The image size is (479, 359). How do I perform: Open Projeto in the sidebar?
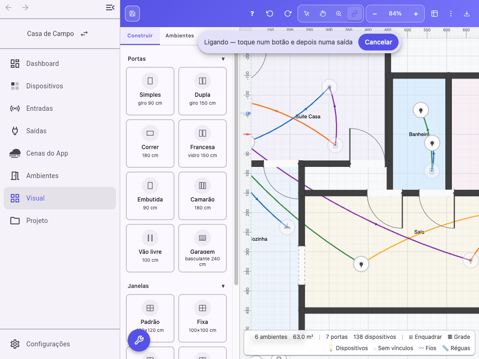point(60,221)
